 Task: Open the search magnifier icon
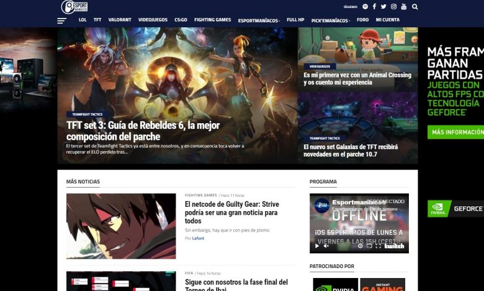click(415, 7)
